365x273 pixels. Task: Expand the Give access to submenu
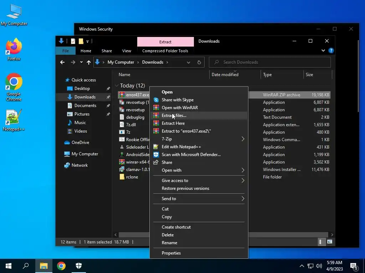[x=199, y=181]
